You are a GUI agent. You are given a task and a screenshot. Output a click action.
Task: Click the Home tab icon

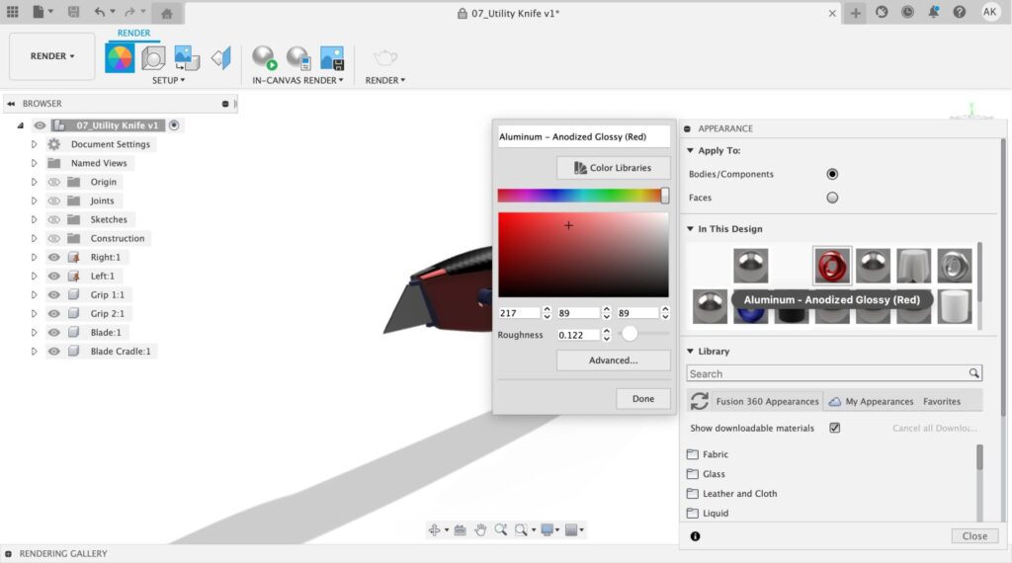[x=167, y=13]
